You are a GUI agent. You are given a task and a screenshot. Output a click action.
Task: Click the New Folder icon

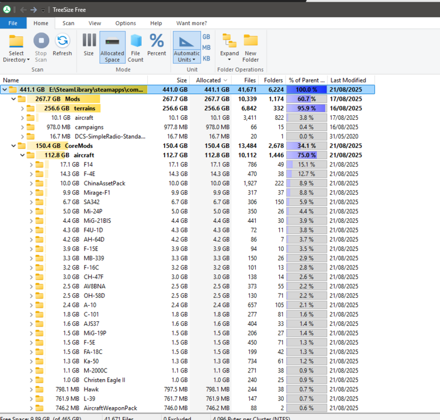click(250, 41)
